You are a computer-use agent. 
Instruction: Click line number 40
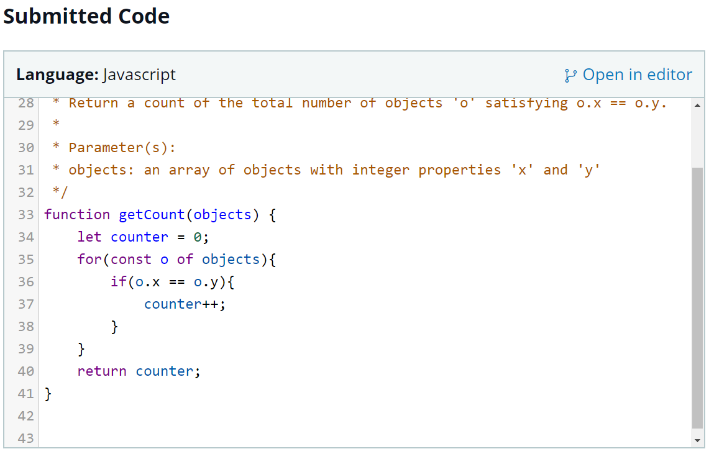(25, 371)
